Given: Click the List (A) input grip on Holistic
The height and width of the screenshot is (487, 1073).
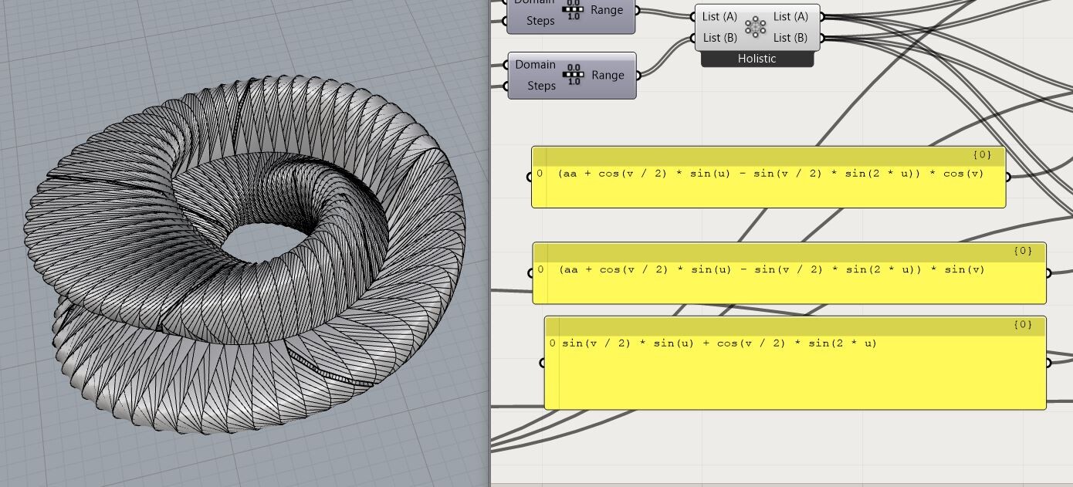Looking at the screenshot, I should [694, 16].
